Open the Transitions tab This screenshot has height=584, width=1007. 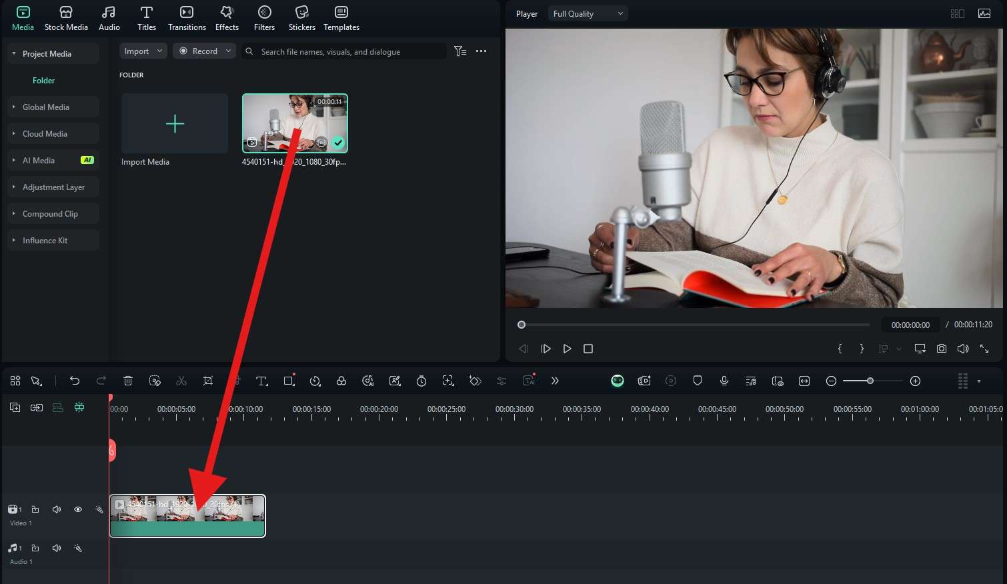coord(187,19)
